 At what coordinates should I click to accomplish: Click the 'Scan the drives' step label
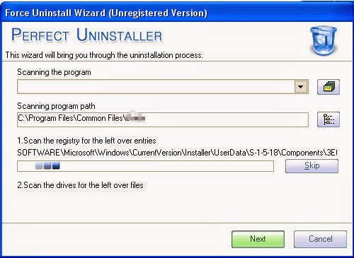point(80,185)
